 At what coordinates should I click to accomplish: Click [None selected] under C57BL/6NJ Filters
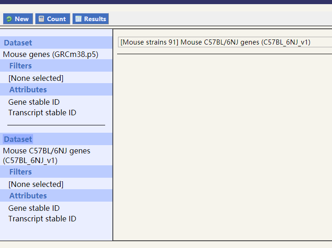[36, 184]
